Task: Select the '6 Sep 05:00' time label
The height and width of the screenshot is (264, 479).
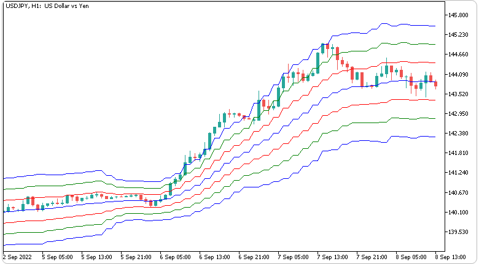Action: [x=176, y=257]
